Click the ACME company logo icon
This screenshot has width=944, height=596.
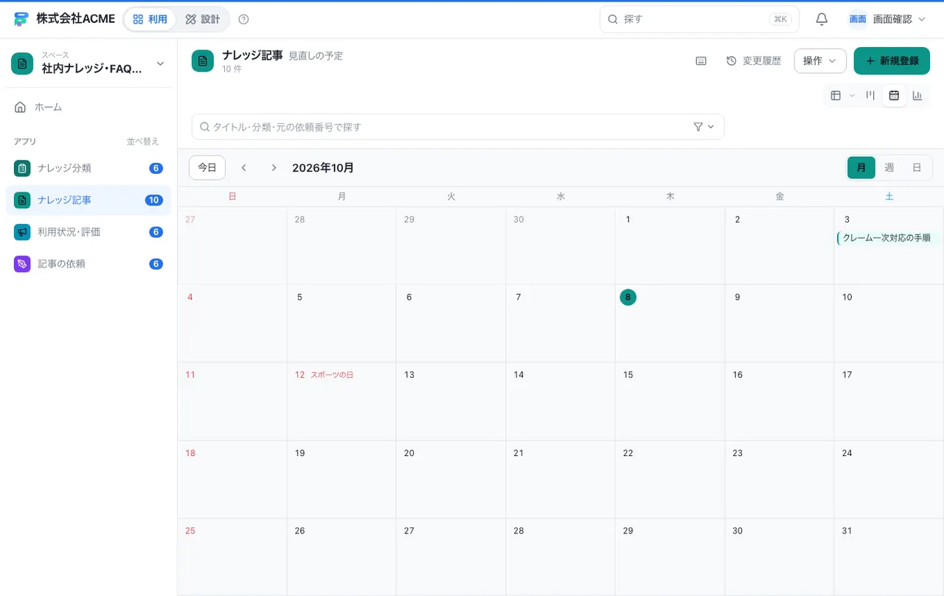(21, 19)
